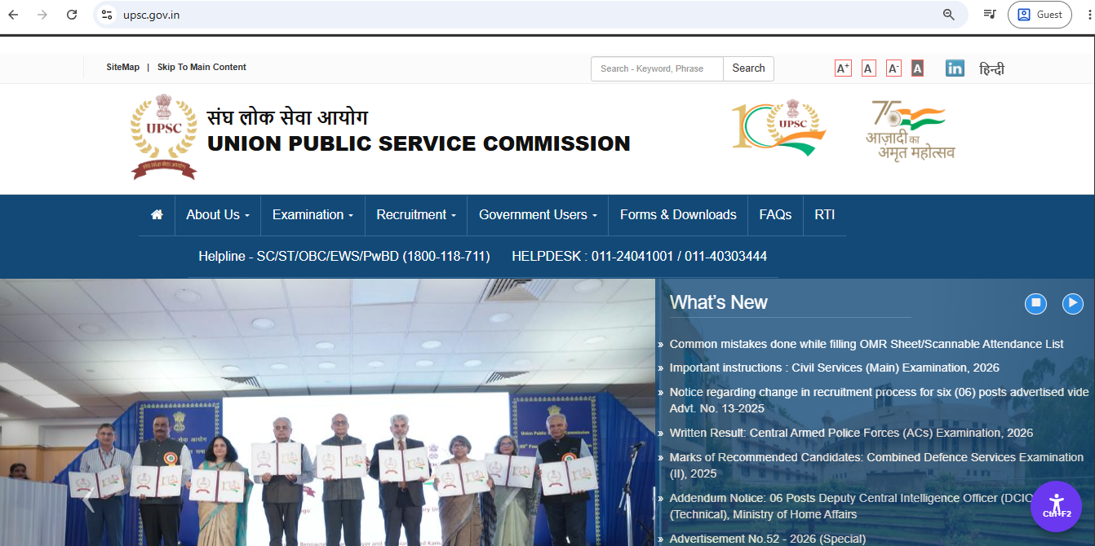Click the UPSC emblem logo
Image resolution: width=1095 pixels, height=546 pixels.
[x=164, y=136]
